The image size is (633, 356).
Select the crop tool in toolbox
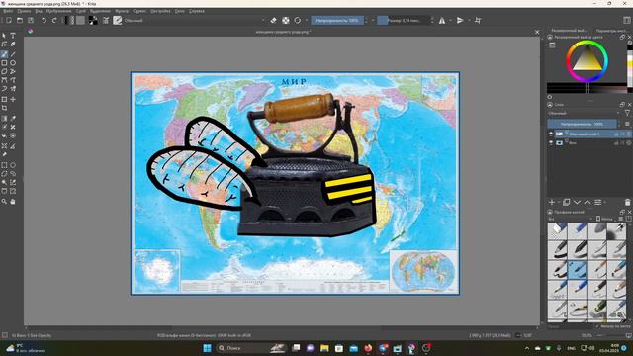(4, 108)
